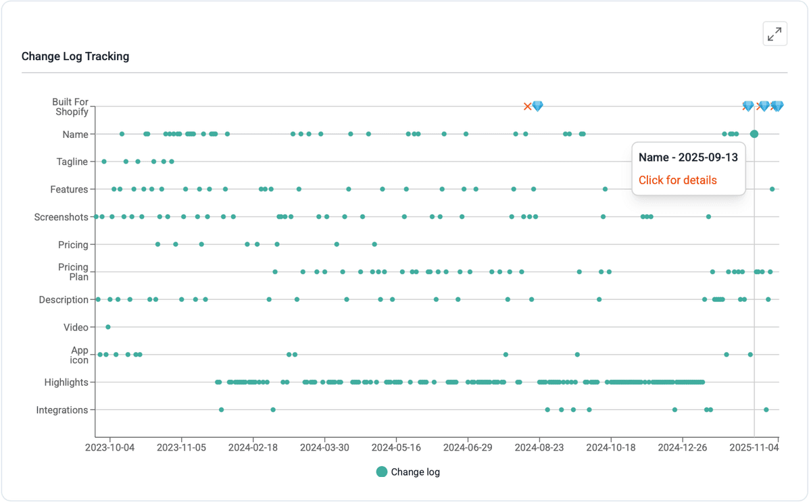811x504 pixels.
Task: Click the 'Integrations' axis label
Action: pos(62,410)
